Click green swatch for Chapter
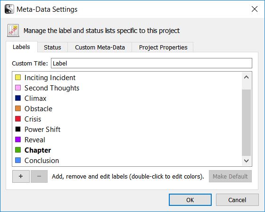 click(x=18, y=150)
